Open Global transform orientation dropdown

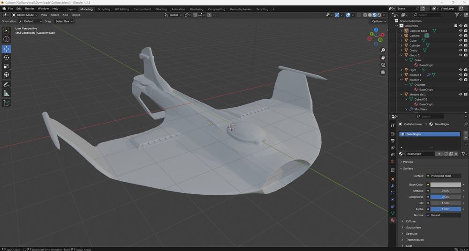pos(173,15)
